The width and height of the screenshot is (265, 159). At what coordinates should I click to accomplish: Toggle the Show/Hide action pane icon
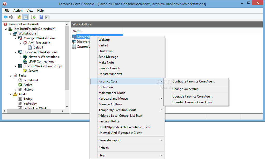(x=48, y=17)
